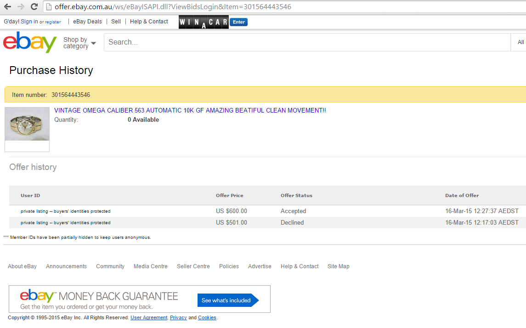Click the browser forward arrow
Image resolution: width=526 pixels, height=328 pixels.
point(21,7)
